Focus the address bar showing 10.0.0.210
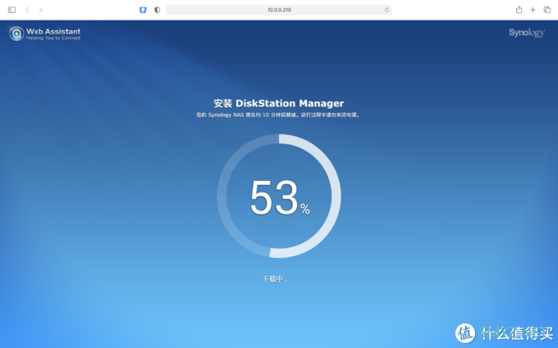Viewport: 558px width, 348px height. pyautogui.click(x=279, y=10)
